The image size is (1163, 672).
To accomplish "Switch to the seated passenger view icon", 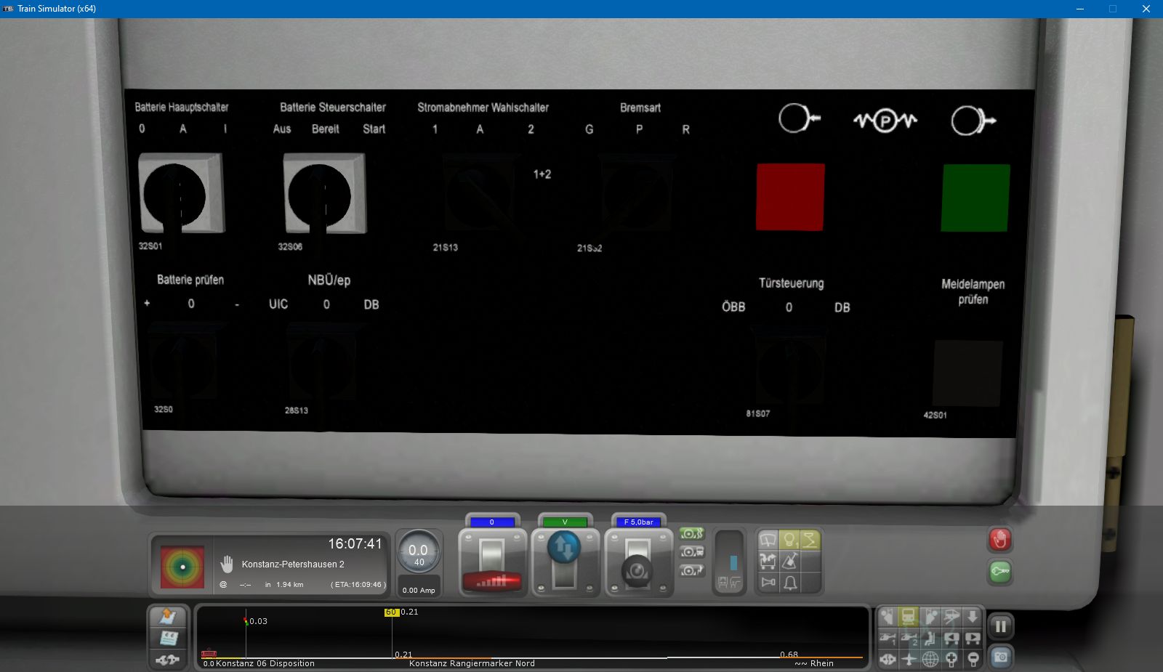I will [930, 639].
